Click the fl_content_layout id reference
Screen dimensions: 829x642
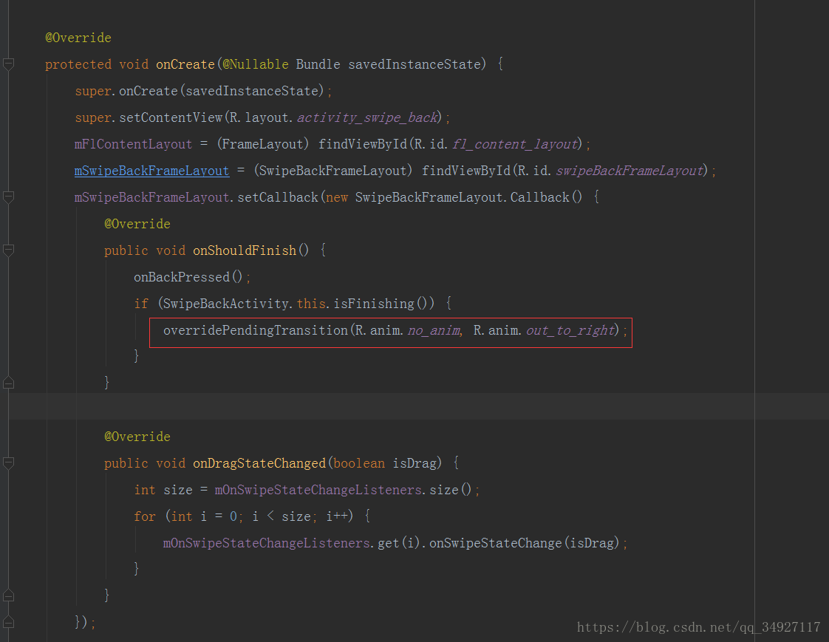pos(515,144)
